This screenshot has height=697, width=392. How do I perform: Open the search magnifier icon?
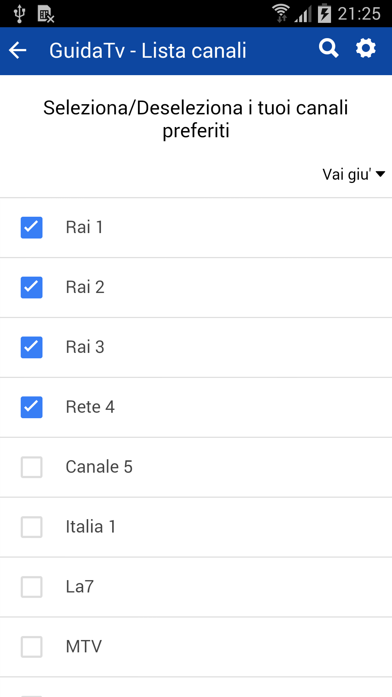328,48
